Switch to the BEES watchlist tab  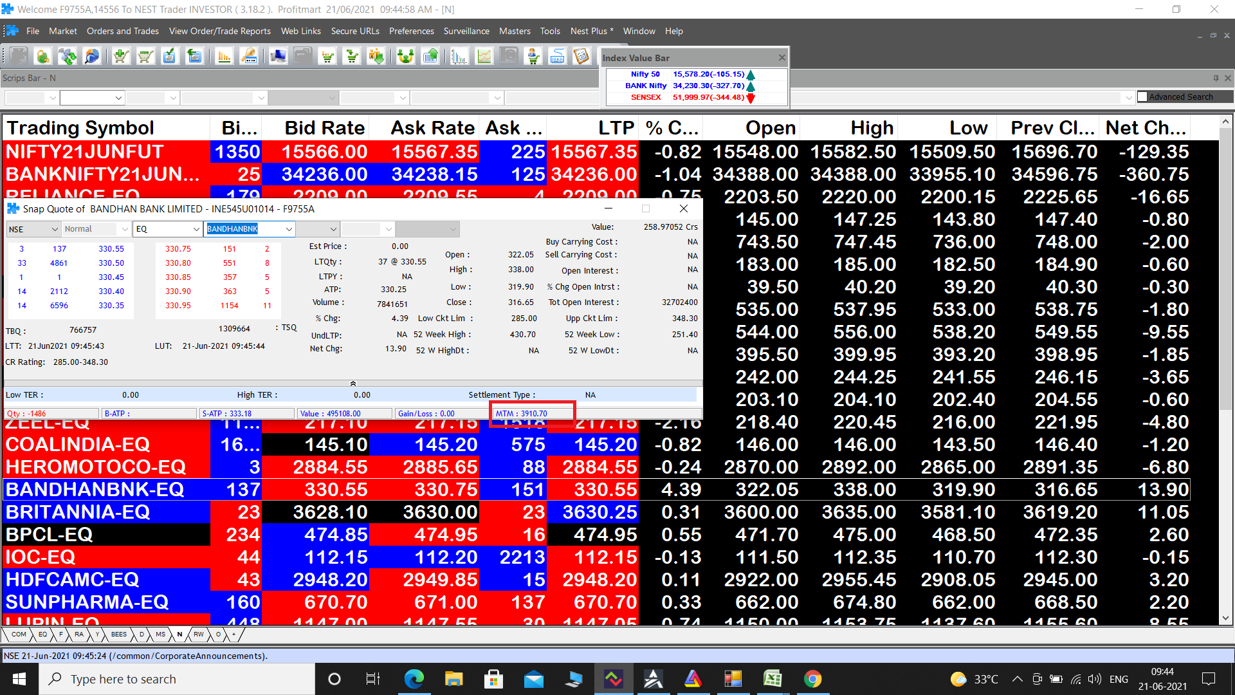[119, 635]
